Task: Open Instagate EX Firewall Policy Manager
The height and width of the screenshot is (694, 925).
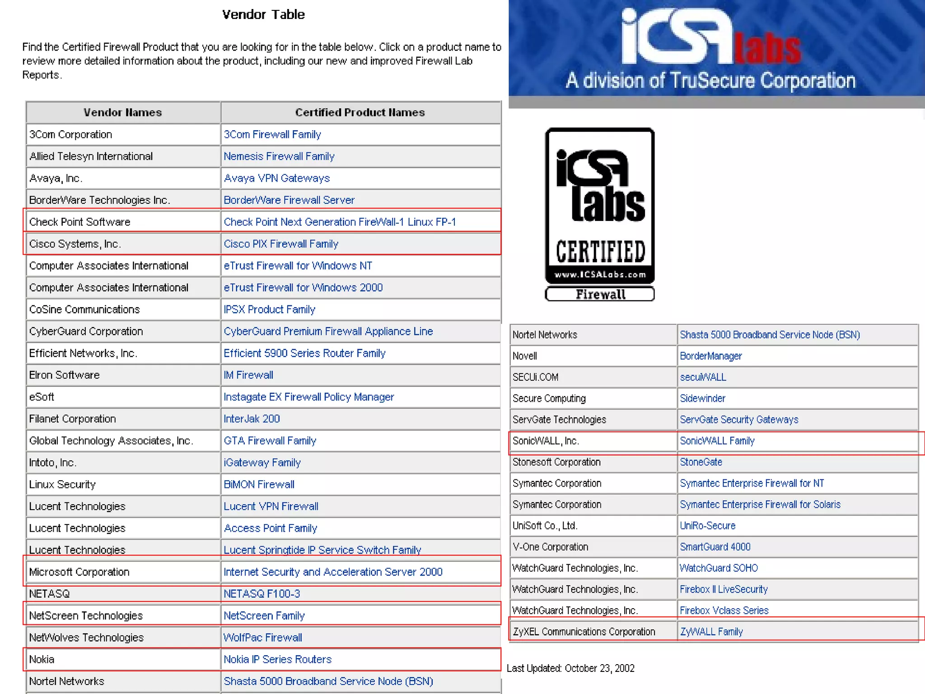Action: pos(309,397)
